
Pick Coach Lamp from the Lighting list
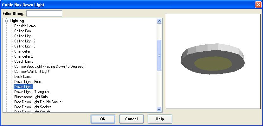click(x=24, y=61)
